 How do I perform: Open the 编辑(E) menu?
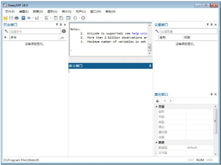[24, 12]
